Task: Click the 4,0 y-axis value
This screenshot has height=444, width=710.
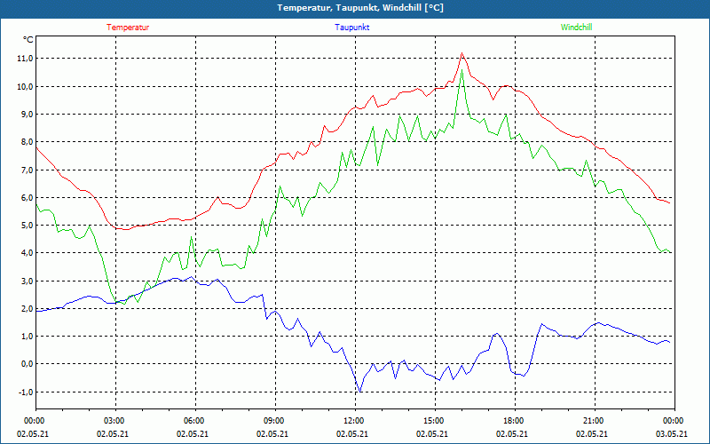Action: click(x=26, y=253)
